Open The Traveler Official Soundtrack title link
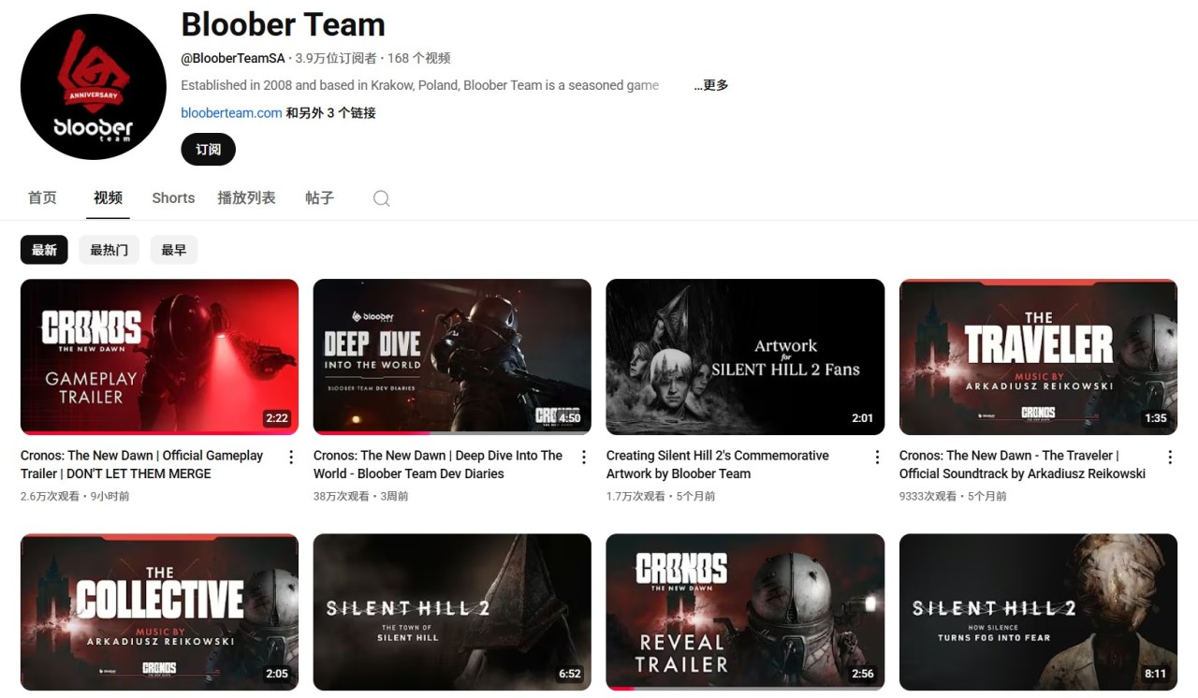Screen dimensions: 1198x698 (x=1022, y=464)
